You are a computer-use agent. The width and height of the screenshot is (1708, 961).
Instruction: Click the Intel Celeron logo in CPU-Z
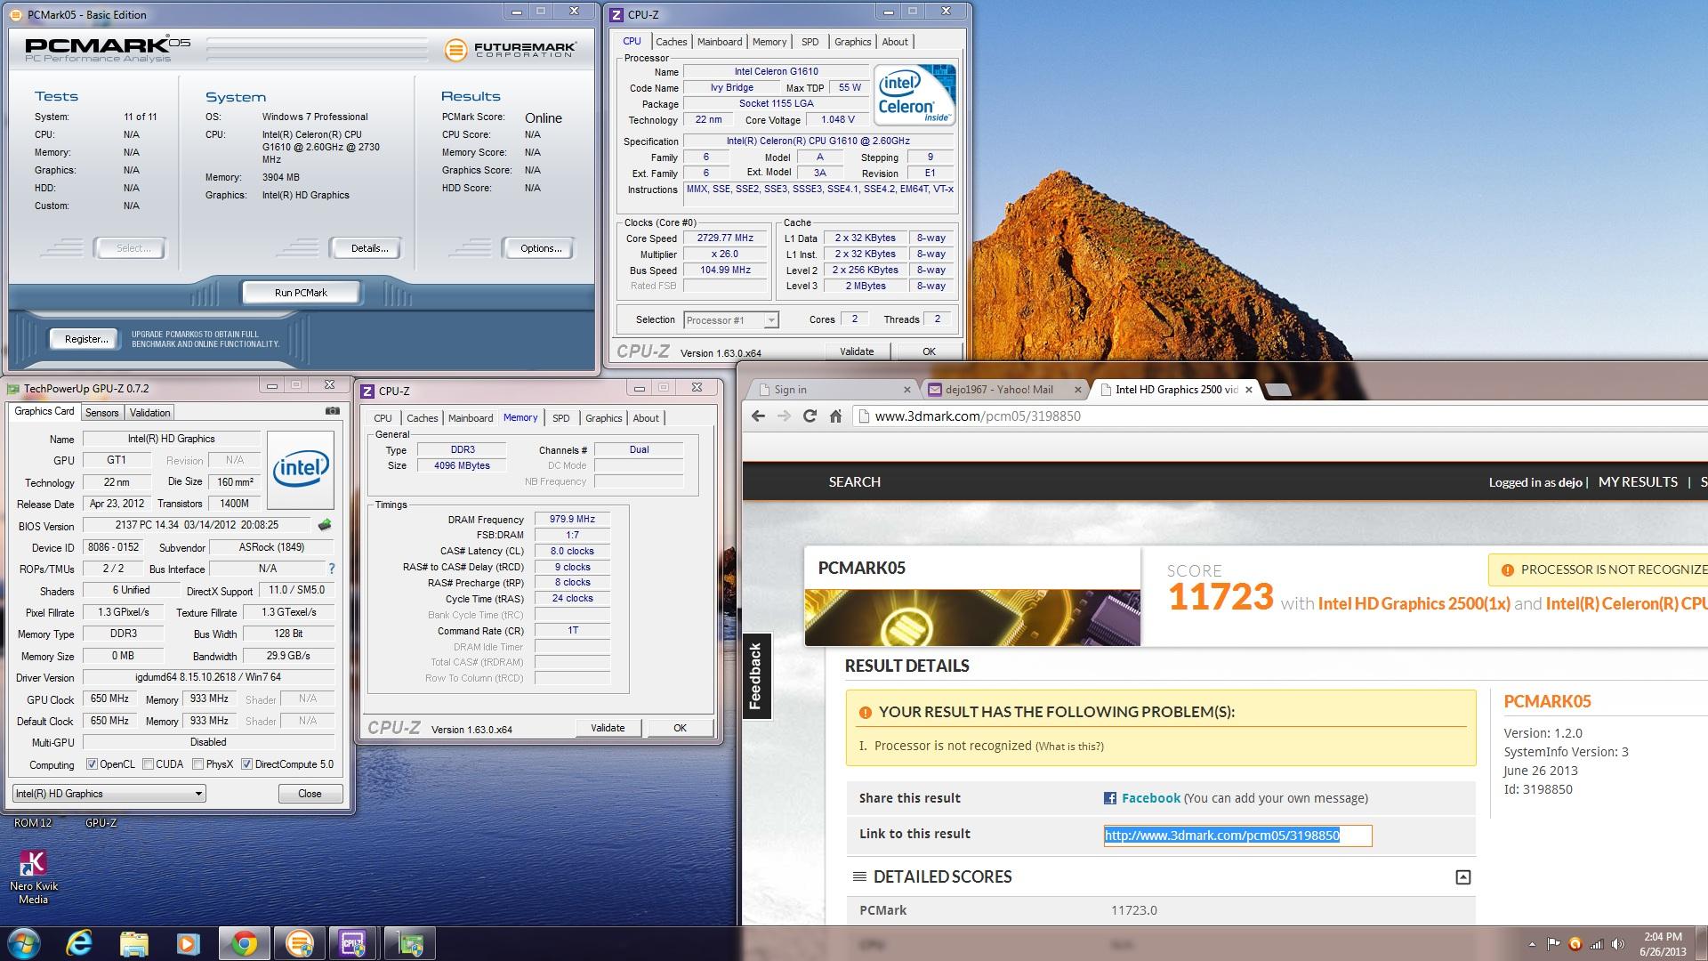coord(914,94)
